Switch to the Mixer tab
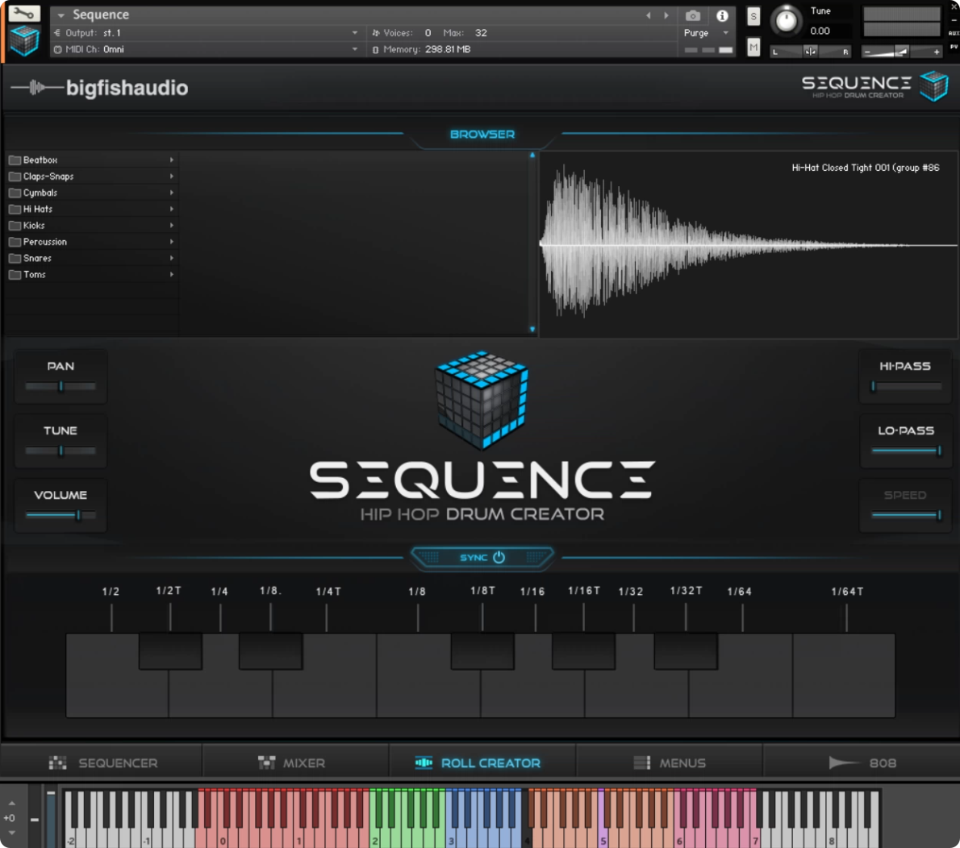Viewport: 960px width, 848px height. click(x=296, y=763)
